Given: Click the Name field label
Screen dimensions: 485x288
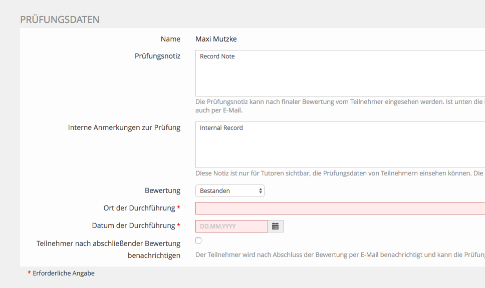Looking at the screenshot, I should pyautogui.click(x=170, y=39).
